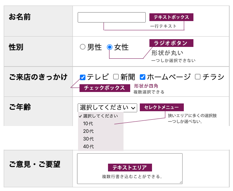Image resolution: width=233 pixels, height=191 pixels.
Task: Choose 40代 from the age list
Action: coord(89,147)
